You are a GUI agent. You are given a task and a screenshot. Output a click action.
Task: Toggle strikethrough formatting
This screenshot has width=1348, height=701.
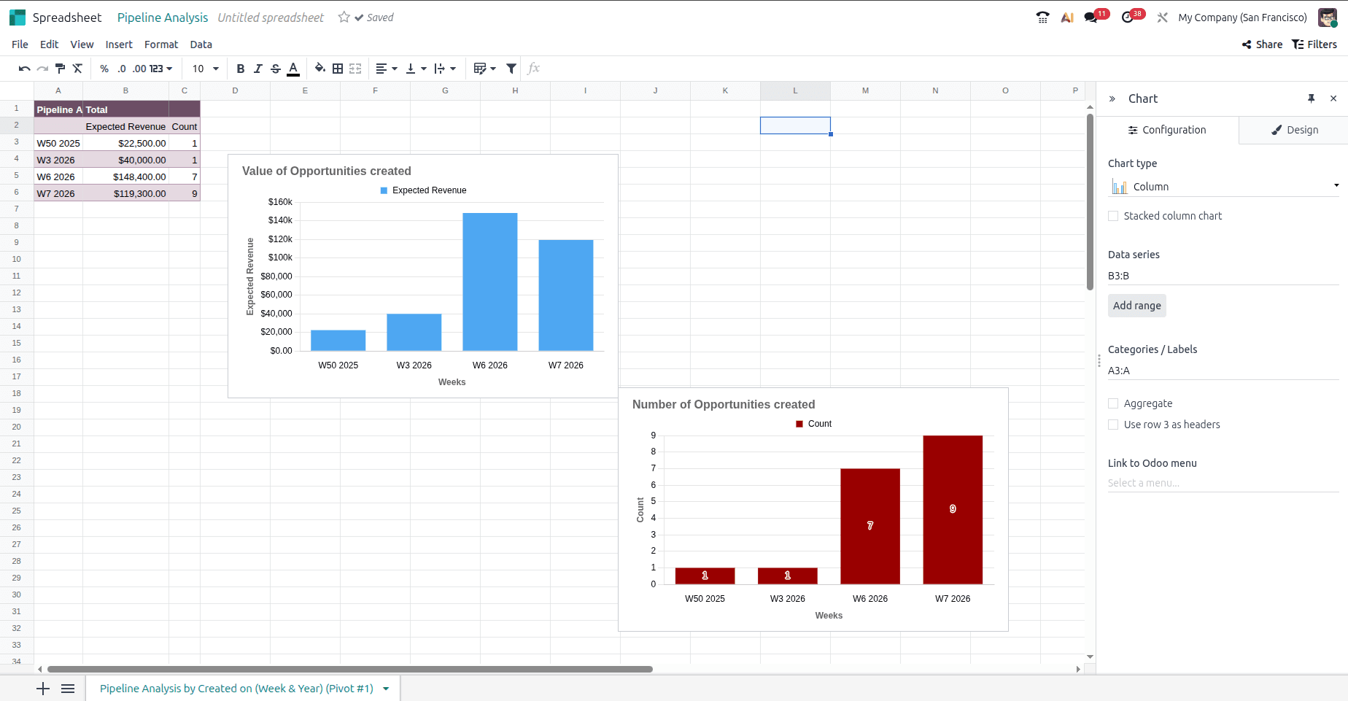coord(276,69)
